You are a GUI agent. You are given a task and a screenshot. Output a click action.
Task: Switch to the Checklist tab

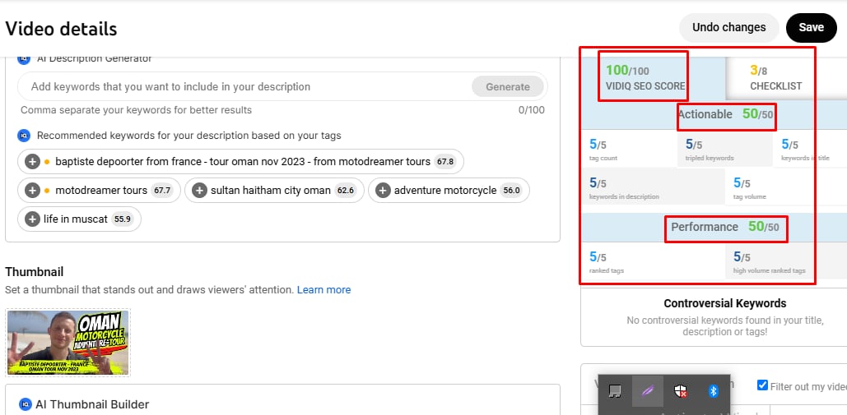[775, 78]
